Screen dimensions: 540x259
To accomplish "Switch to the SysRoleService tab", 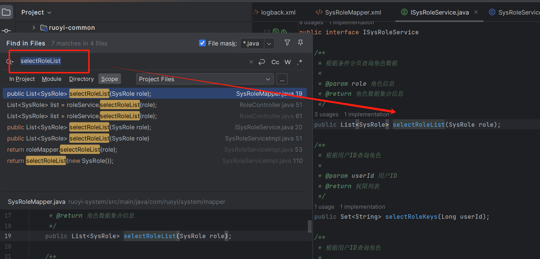I will coord(515,12).
